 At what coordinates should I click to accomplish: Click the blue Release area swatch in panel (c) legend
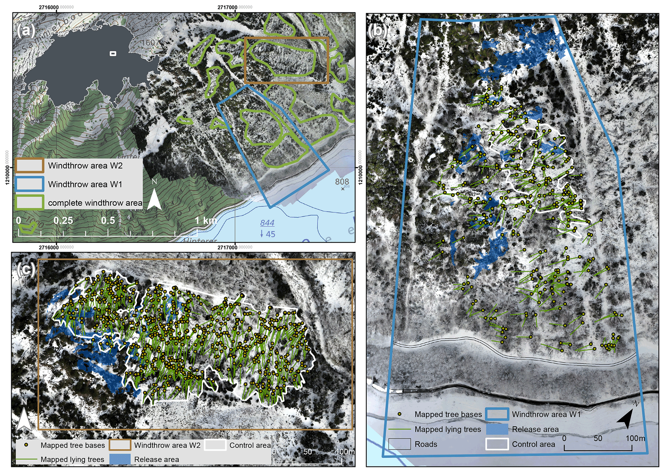coord(120,459)
